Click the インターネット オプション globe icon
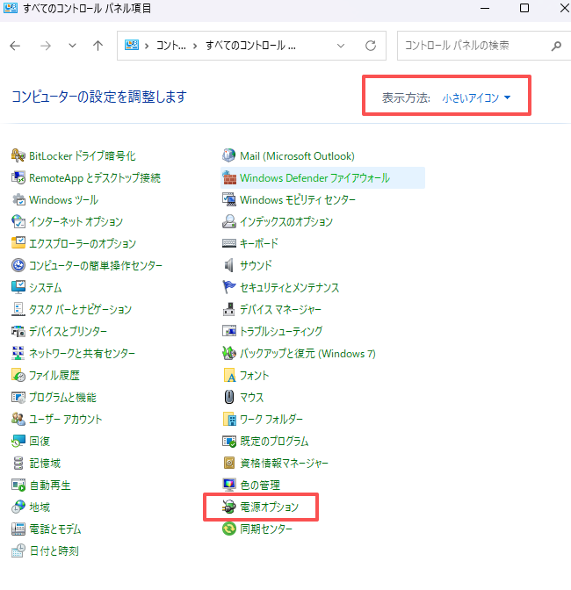The image size is (571, 590). (18, 221)
